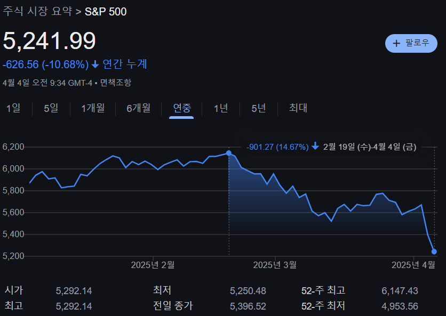Click the S&P 500 breadcrumb title
The width and height of the screenshot is (446, 316).
click(x=105, y=11)
